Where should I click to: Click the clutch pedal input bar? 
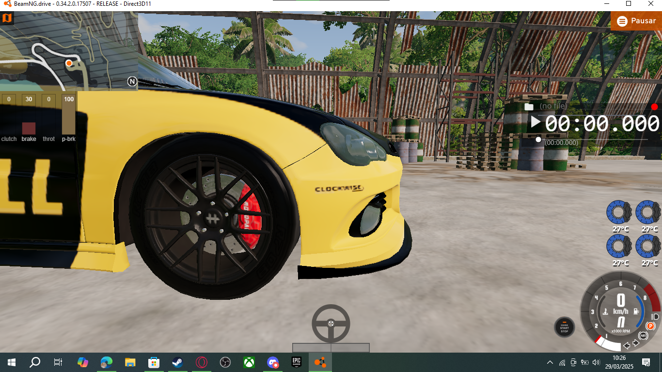click(9, 114)
